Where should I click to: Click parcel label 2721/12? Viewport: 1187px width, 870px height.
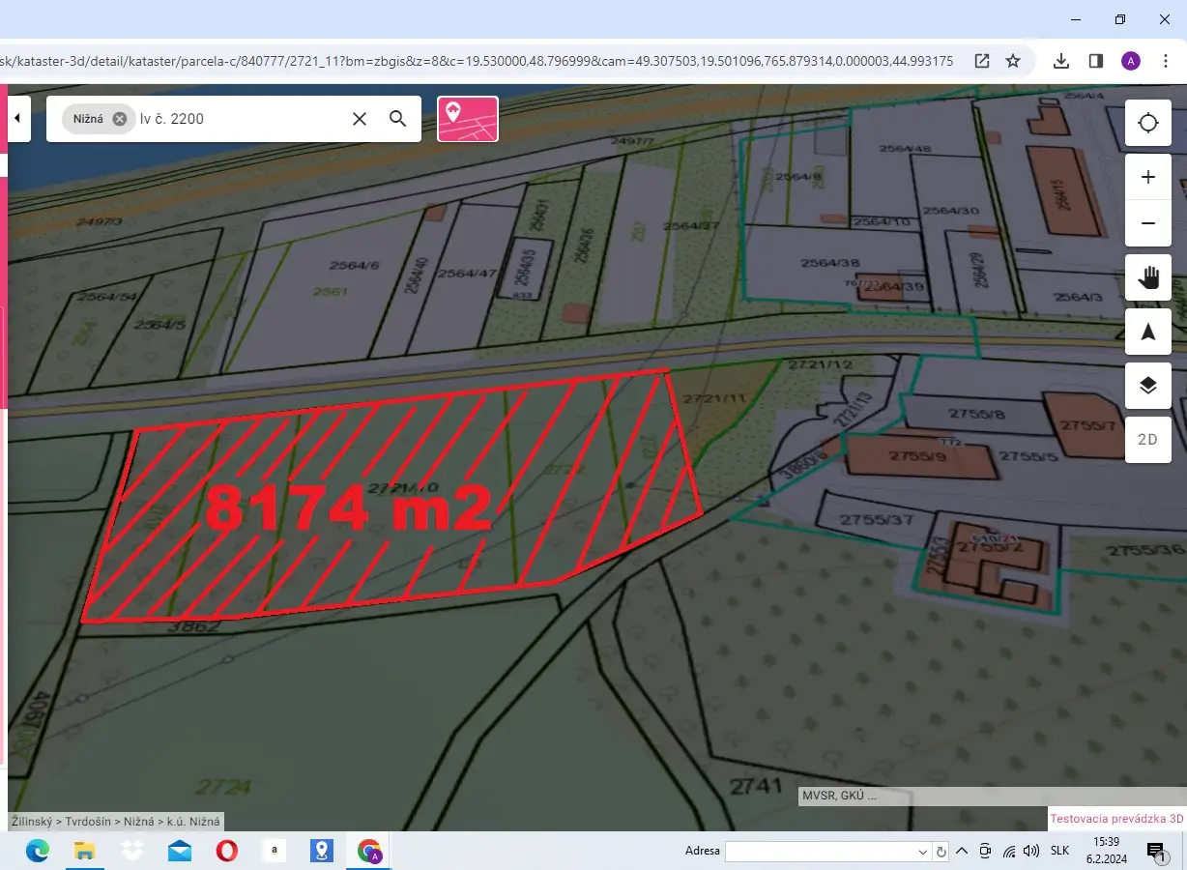821,364
